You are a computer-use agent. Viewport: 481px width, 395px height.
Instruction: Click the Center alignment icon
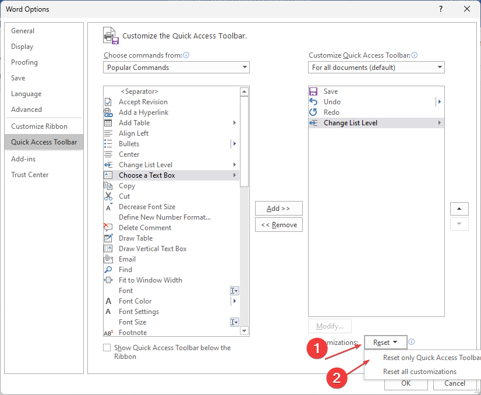108,154
